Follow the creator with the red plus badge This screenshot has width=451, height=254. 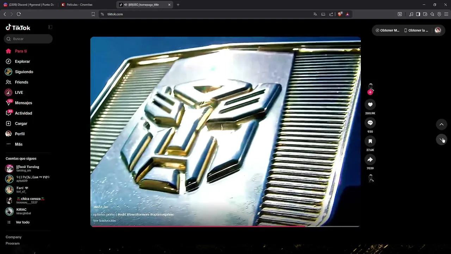point(370,92)
